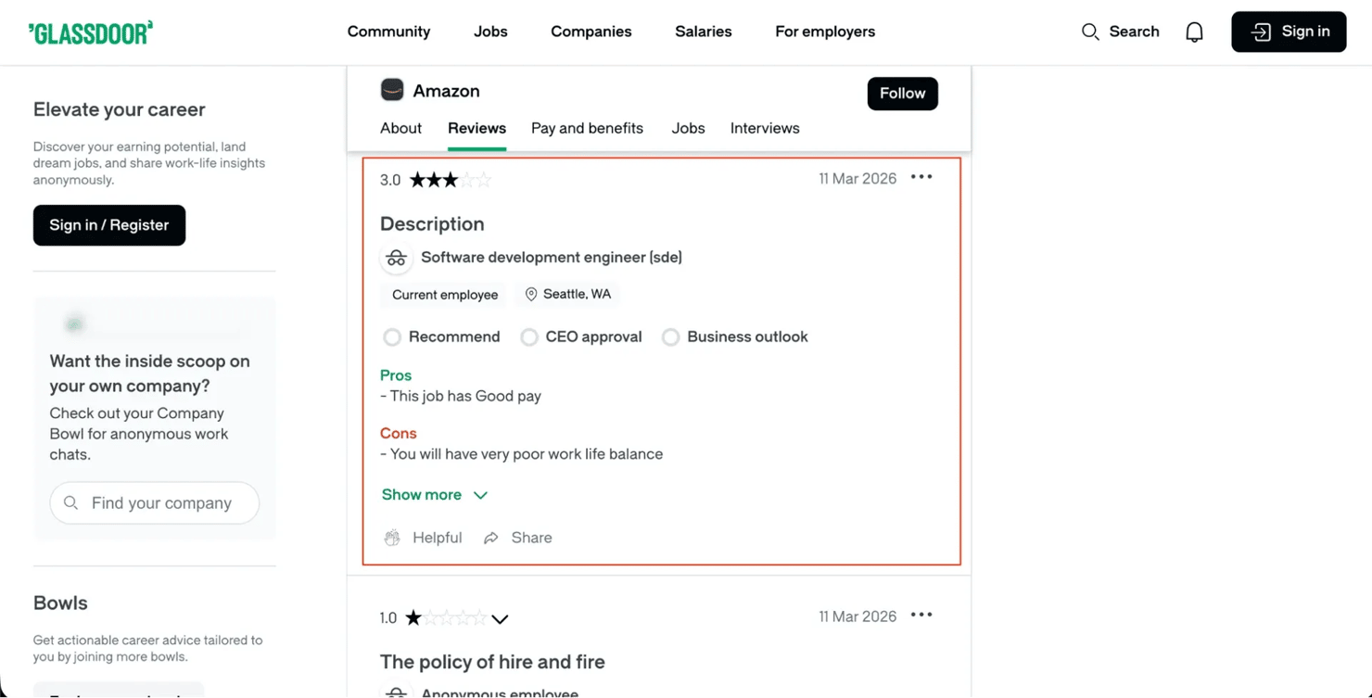Select the Recommend radio circle

click(x=392, y=337)
